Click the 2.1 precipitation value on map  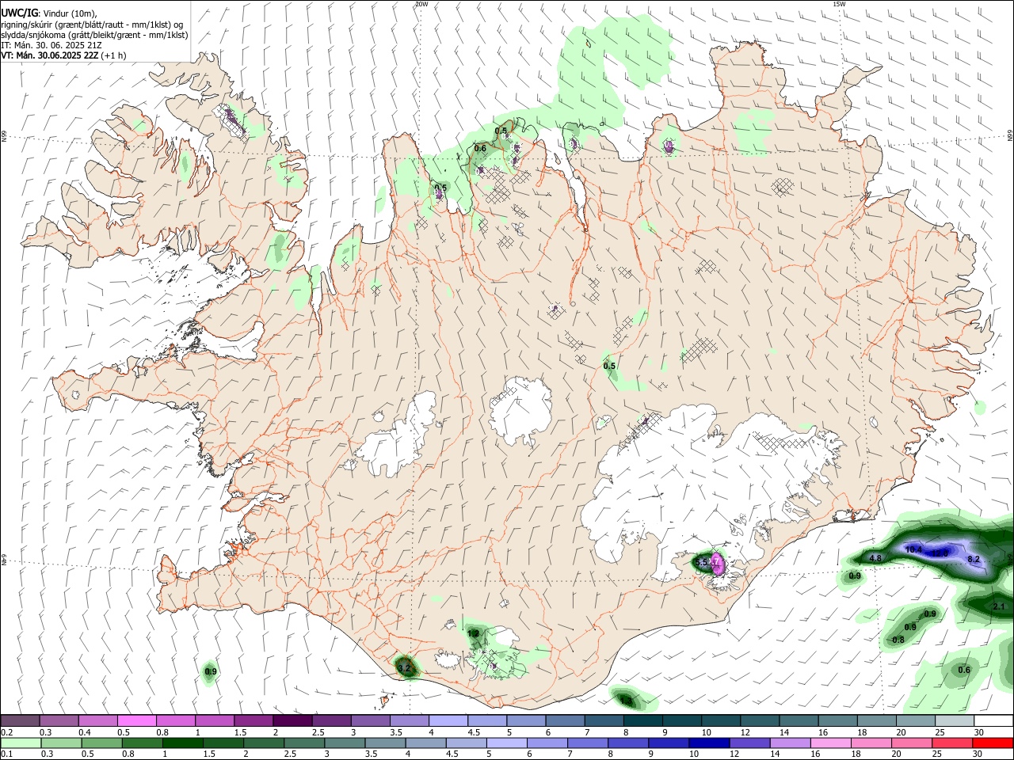point(999,607)
